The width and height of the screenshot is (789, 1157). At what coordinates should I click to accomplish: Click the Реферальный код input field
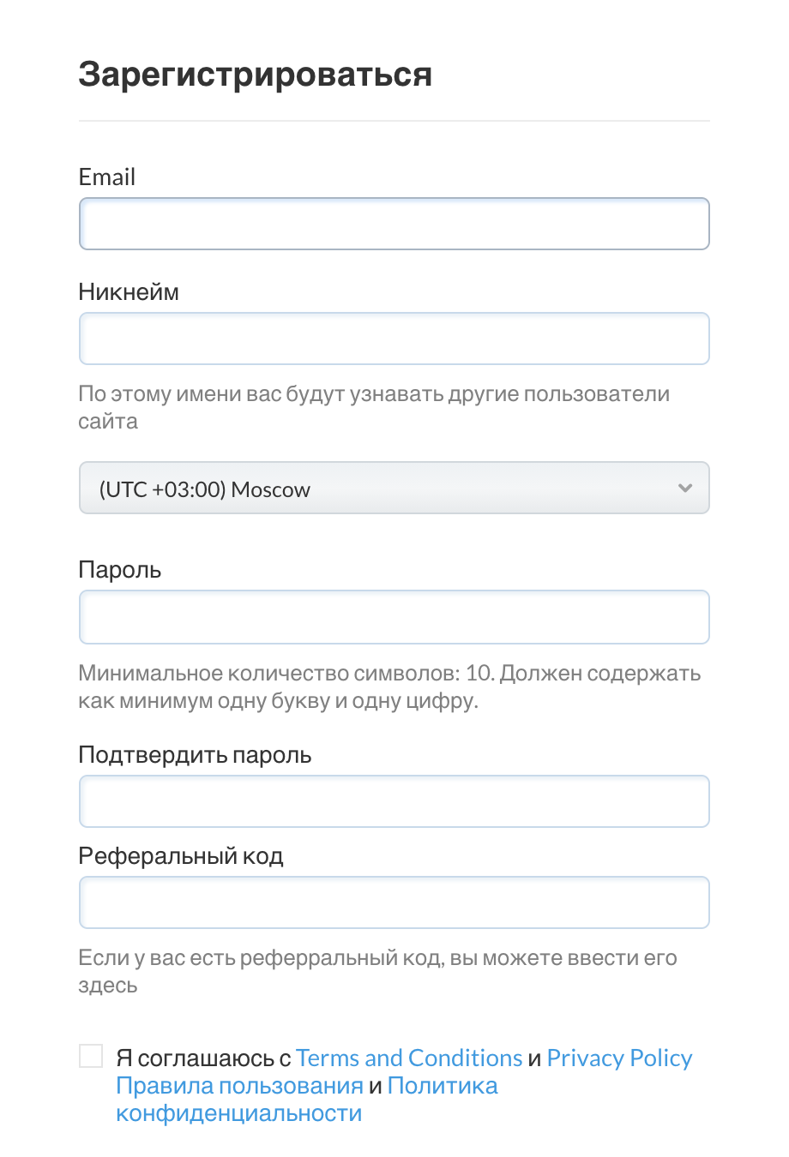[394, 902]
